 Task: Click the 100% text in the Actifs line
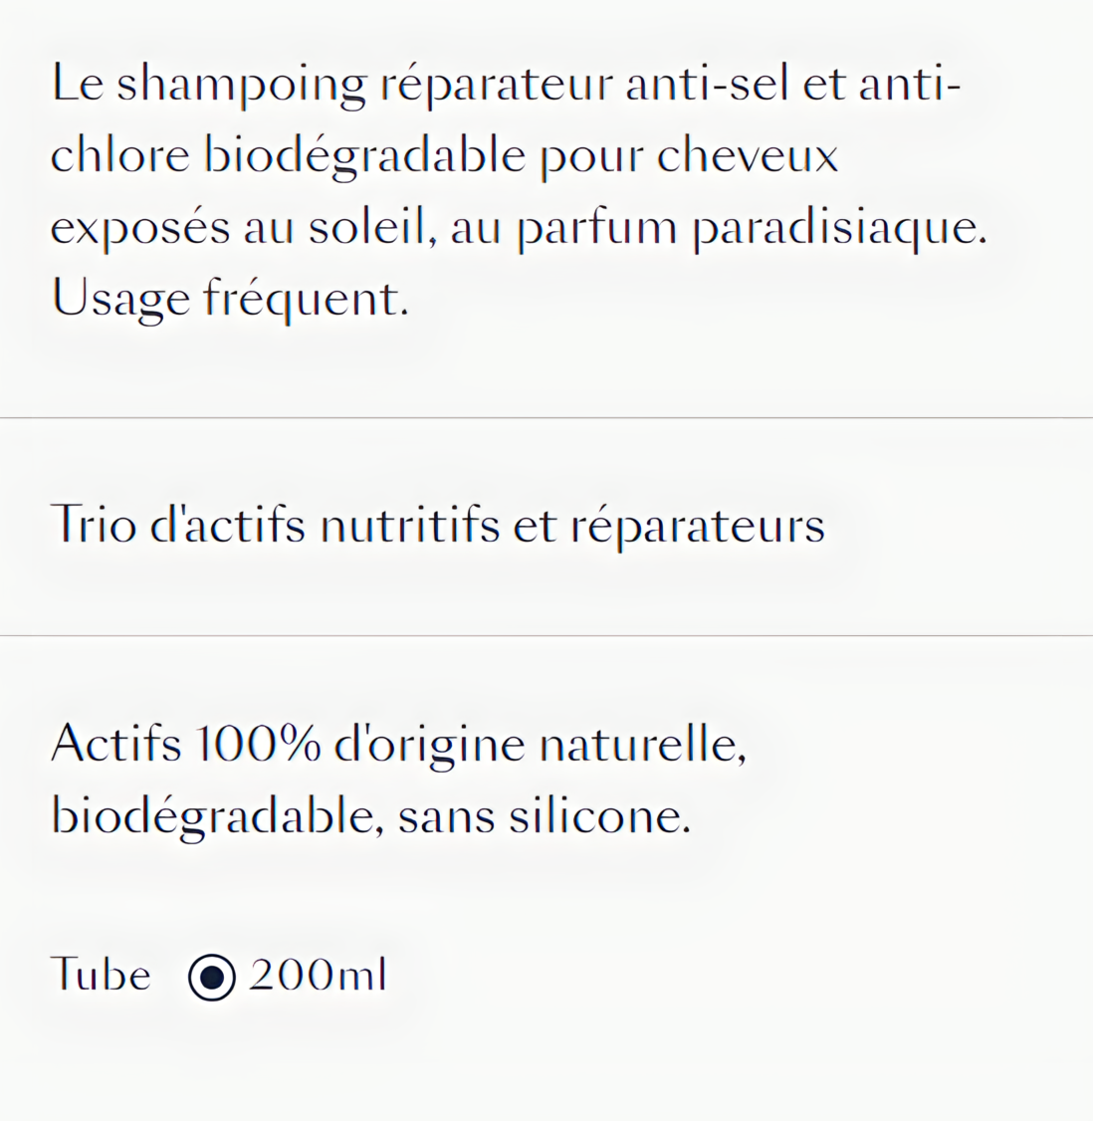[x=258, y=744]
